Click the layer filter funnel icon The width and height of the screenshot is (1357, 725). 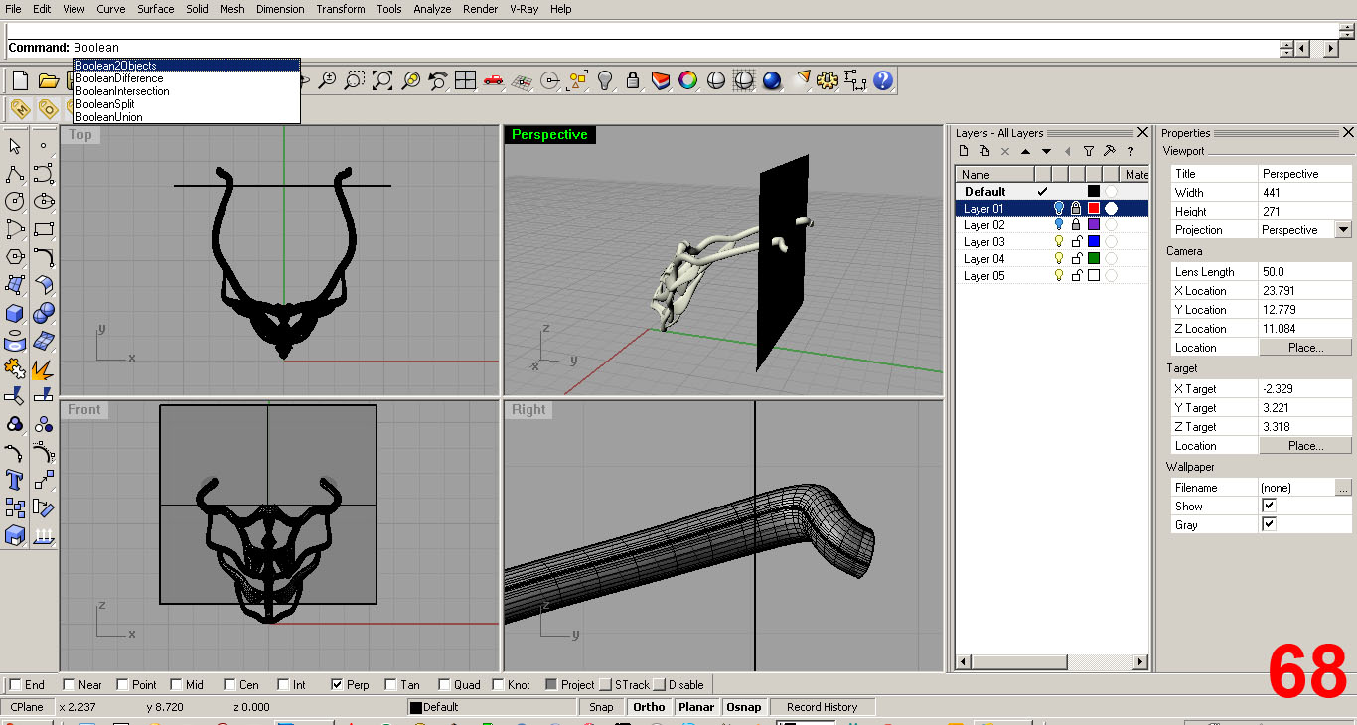[x=1089, y=151]
